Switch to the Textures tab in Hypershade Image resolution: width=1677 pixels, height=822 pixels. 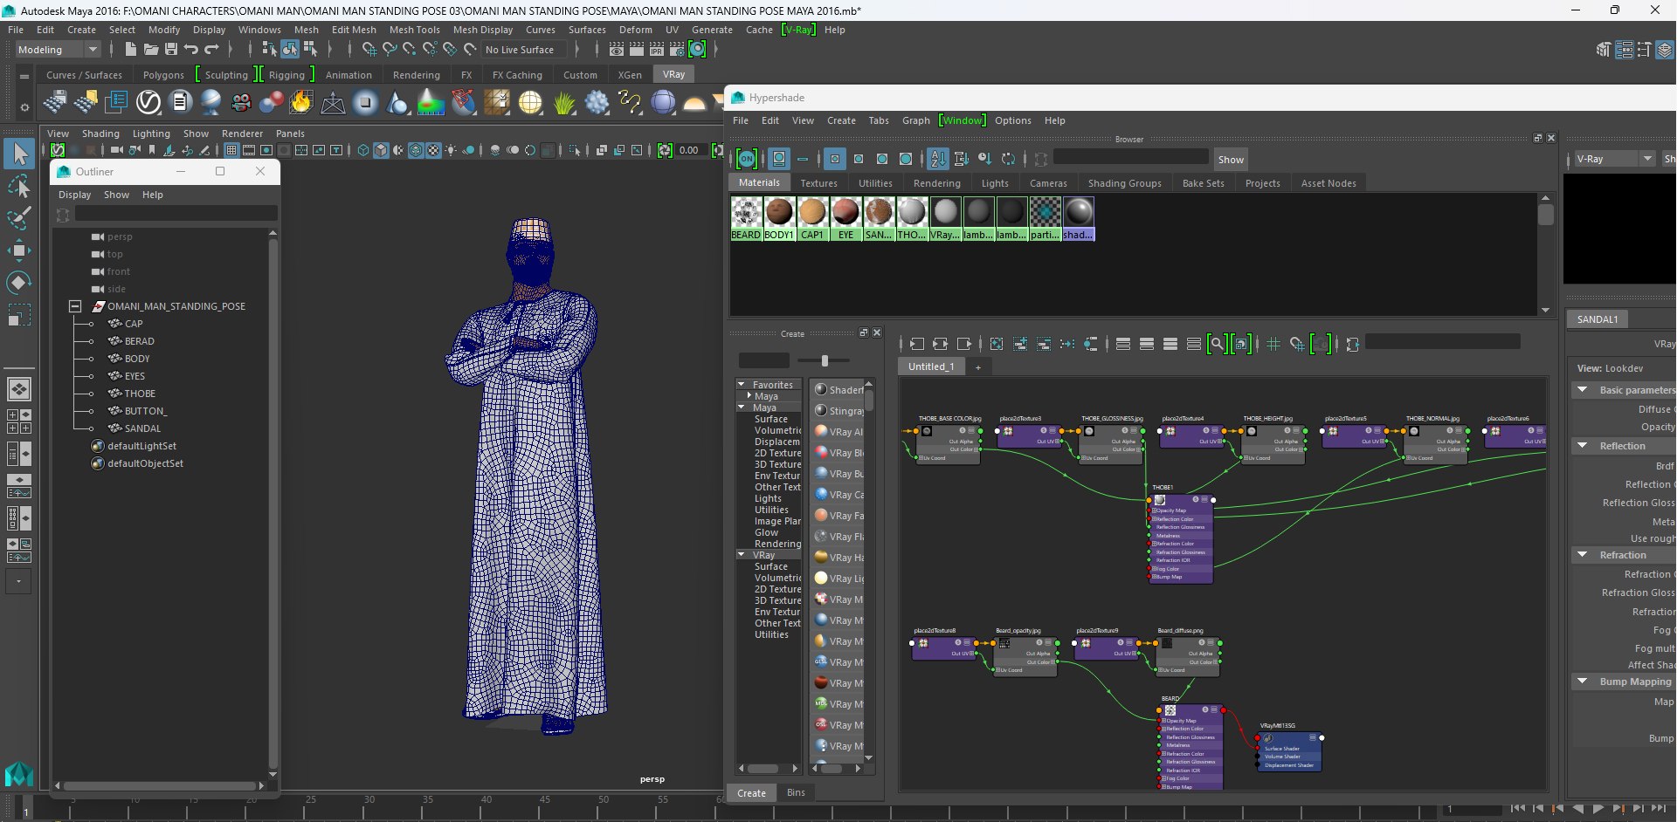818,183
